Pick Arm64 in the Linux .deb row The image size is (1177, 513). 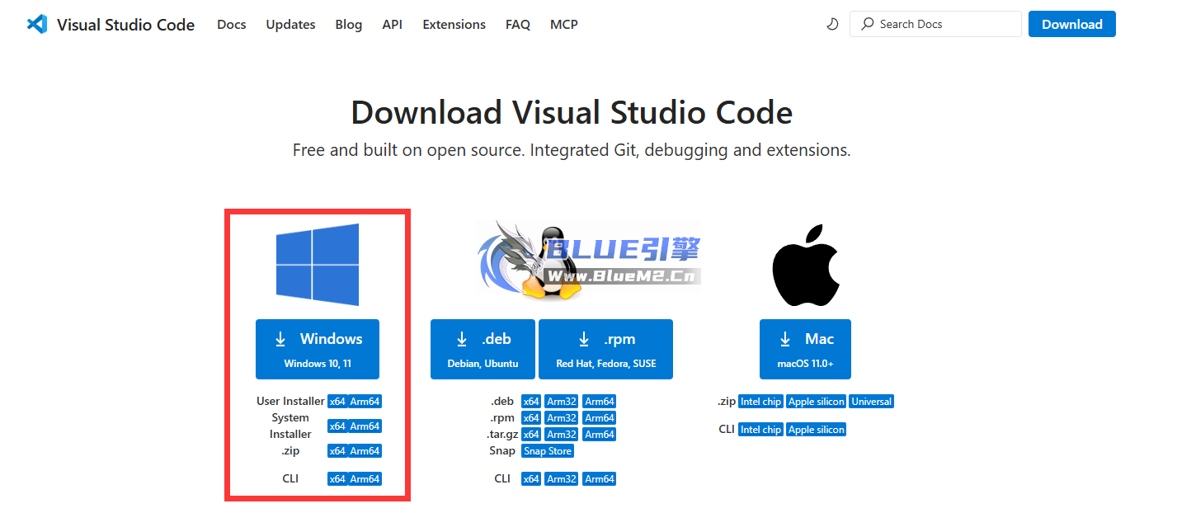(599, 402)
